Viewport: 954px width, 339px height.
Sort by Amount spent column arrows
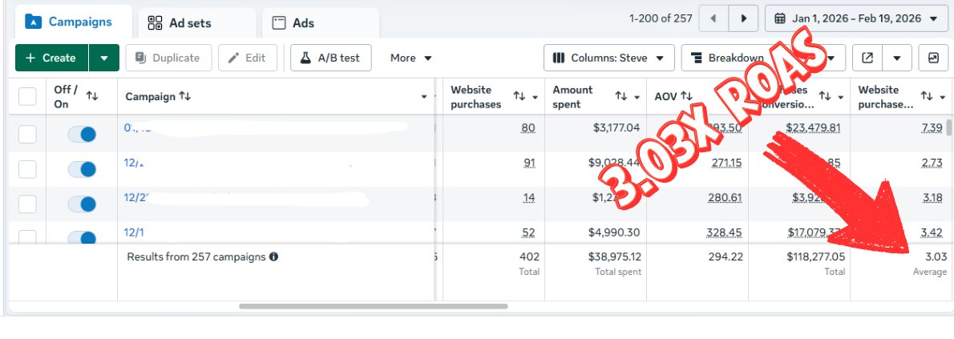coord(621,96)
